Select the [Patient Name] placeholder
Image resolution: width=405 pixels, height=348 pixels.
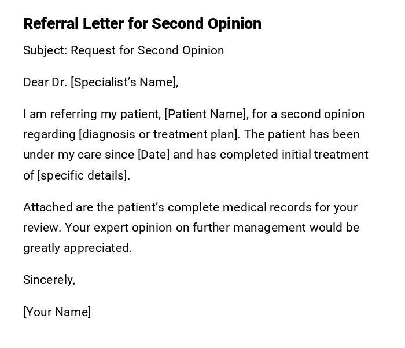click(x=206, y=114)
